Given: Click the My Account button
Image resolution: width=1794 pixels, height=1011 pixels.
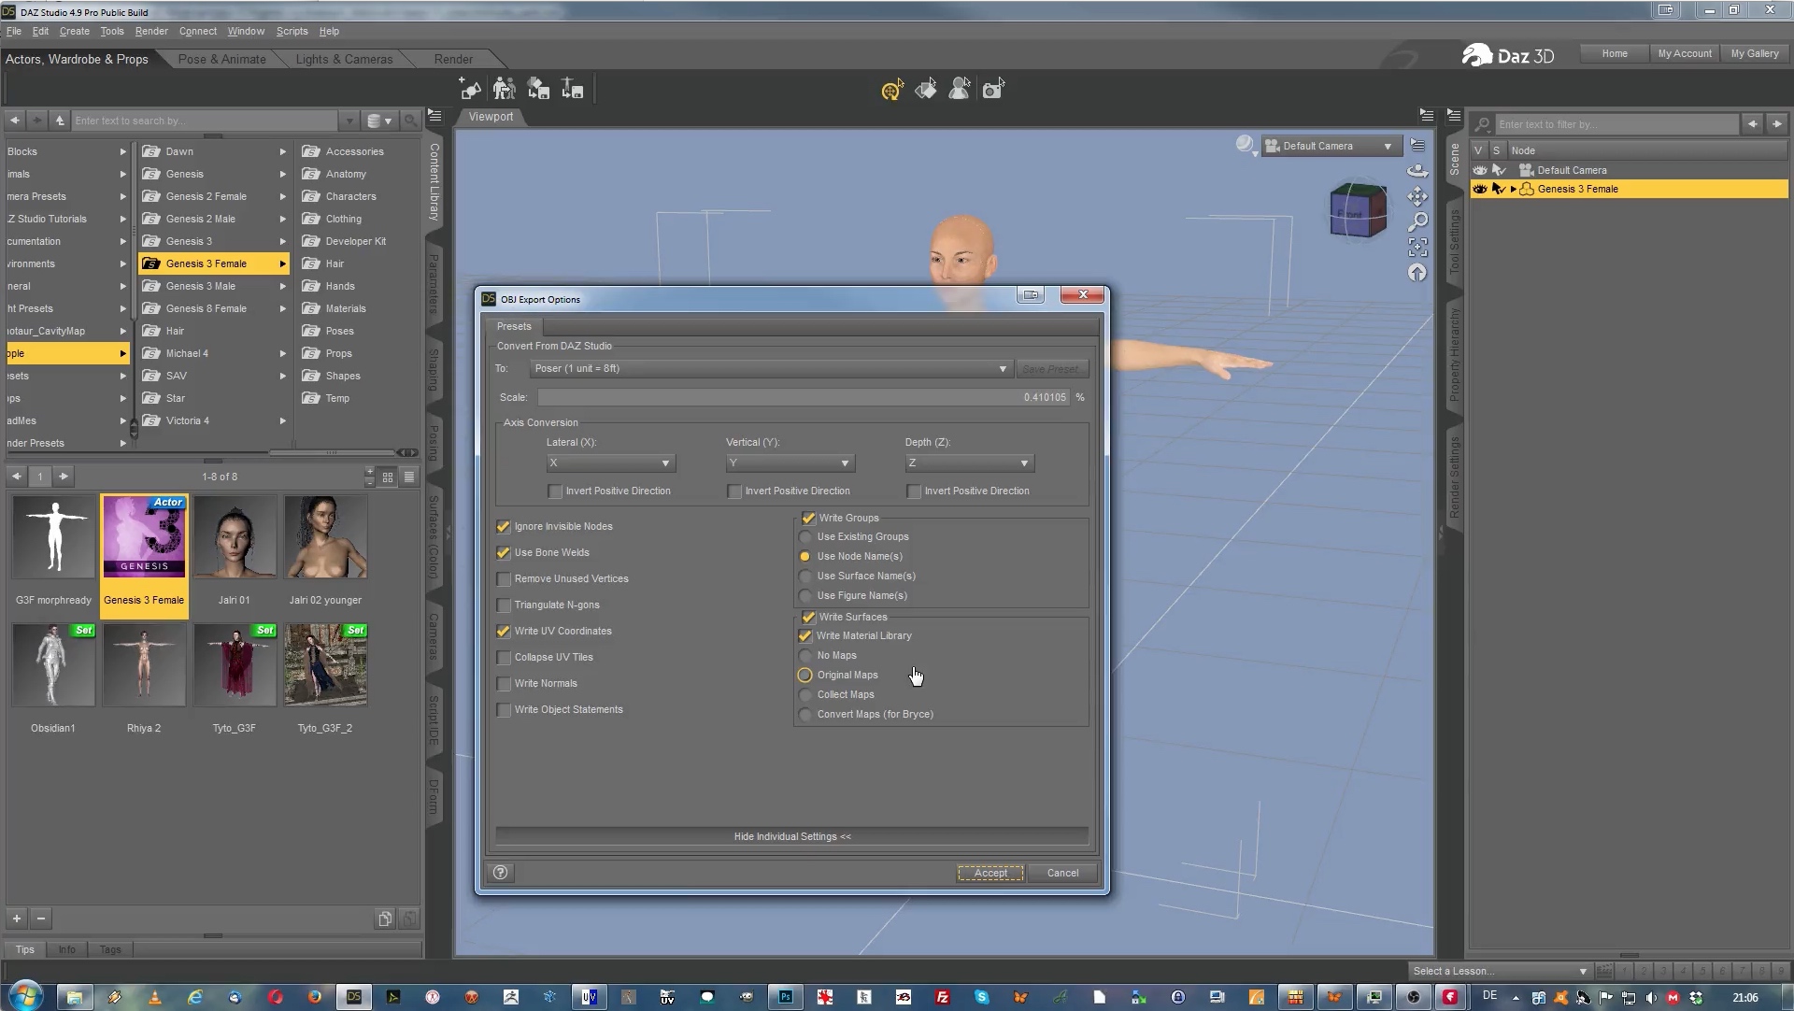Looking at the screenshot, I should click(1685, 54).
